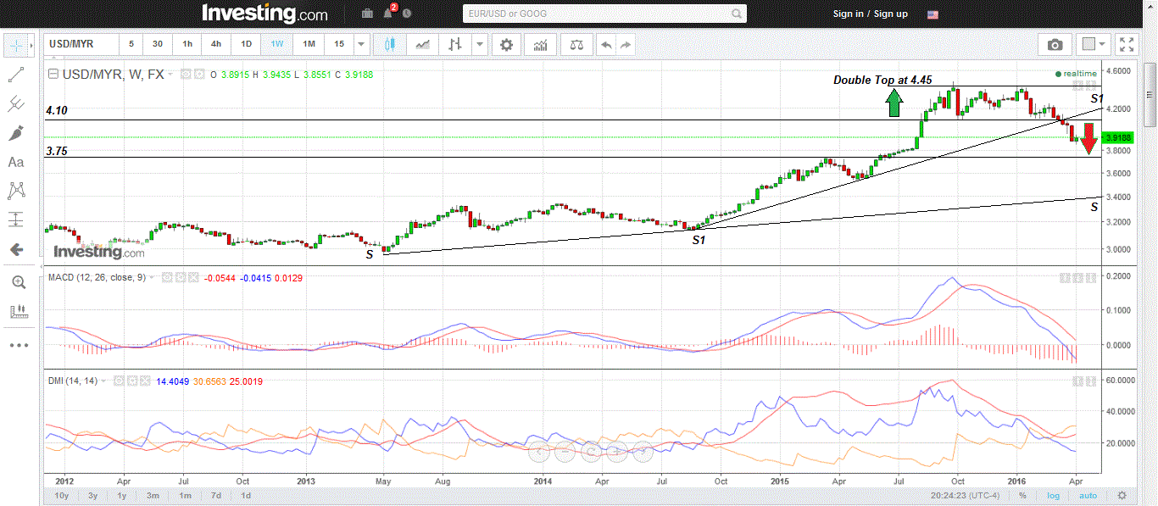The height and width of the screenshot is (506, 1158).
Task: Select the crosshair cursor tool
Action: 17,44
